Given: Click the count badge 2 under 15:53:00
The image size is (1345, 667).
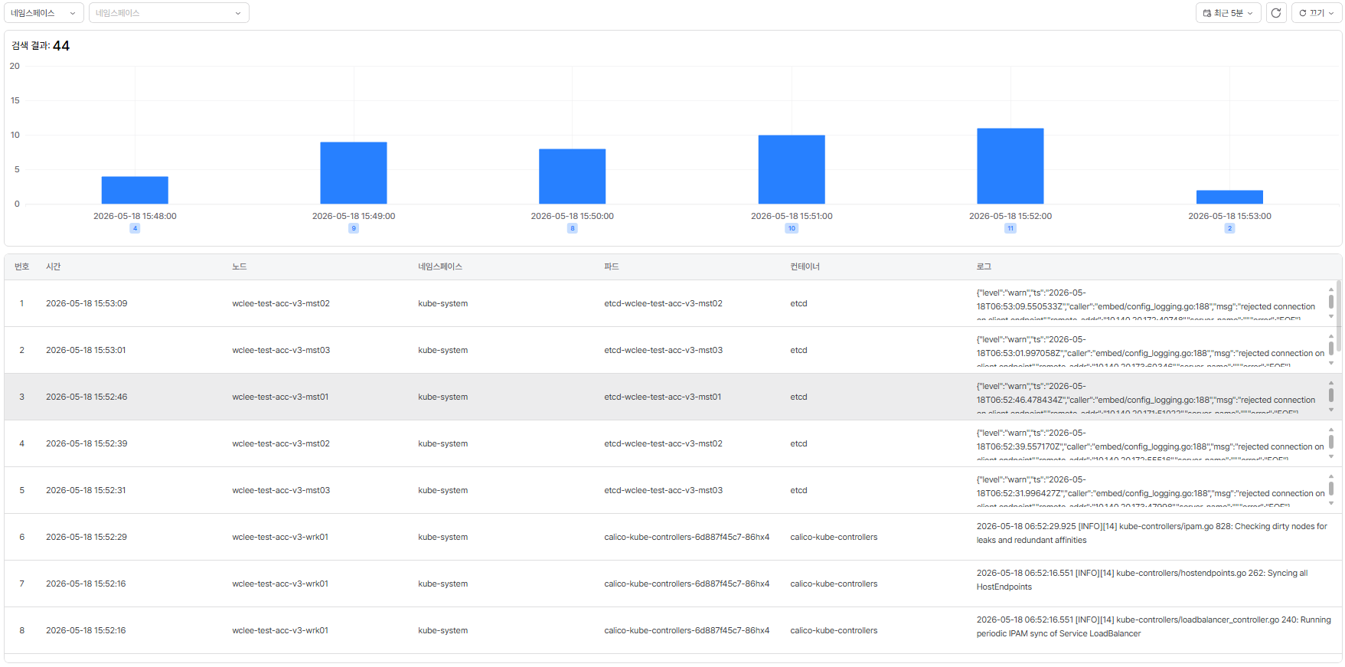Looking at the screenshot, I should (1229, 228).
